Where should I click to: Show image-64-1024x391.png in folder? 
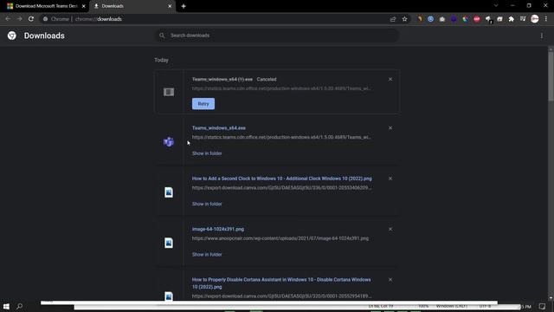pyautogui.click(x=207, y=255)
